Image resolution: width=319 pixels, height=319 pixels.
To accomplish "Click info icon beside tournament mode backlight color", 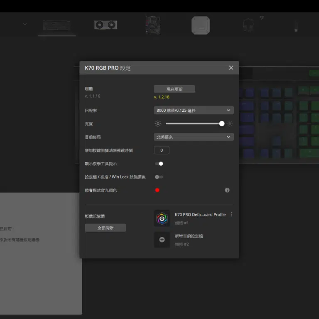I will [x=227, y=190].
